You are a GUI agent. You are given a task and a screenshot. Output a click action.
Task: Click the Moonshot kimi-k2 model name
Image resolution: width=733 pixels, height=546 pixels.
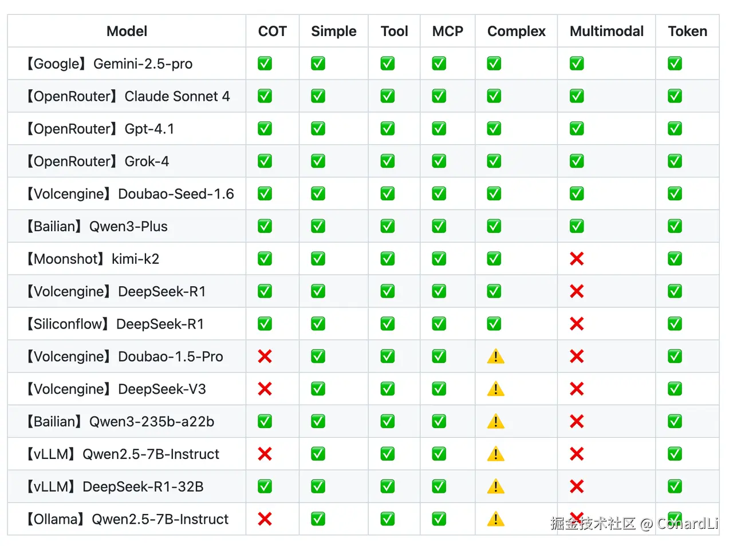(x=92, y=259)
